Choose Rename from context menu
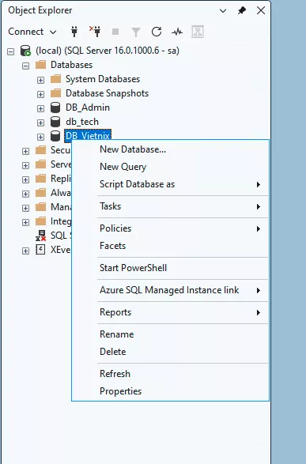The image size is (306, 464). [x=170, y=334]
